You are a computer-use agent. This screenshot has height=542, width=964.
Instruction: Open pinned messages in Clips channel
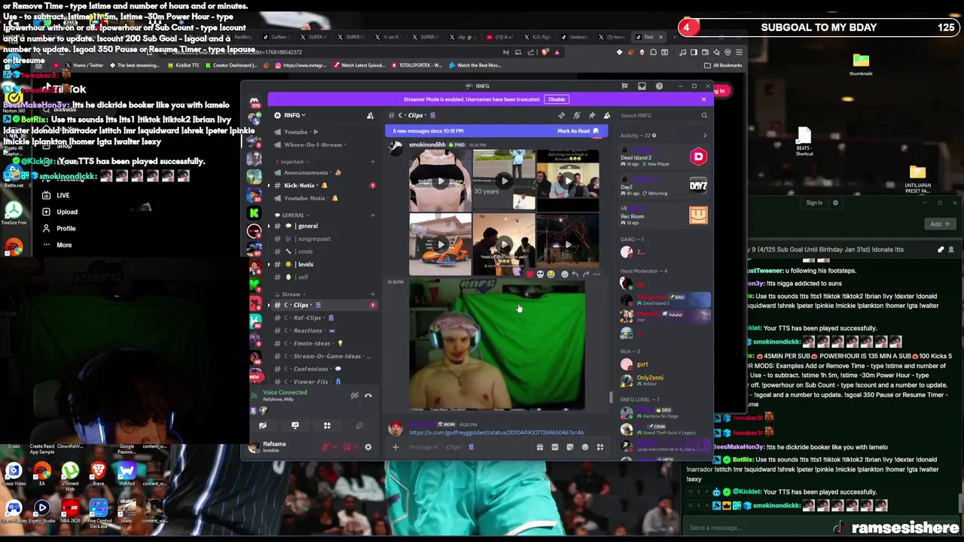tap(592, 115)
